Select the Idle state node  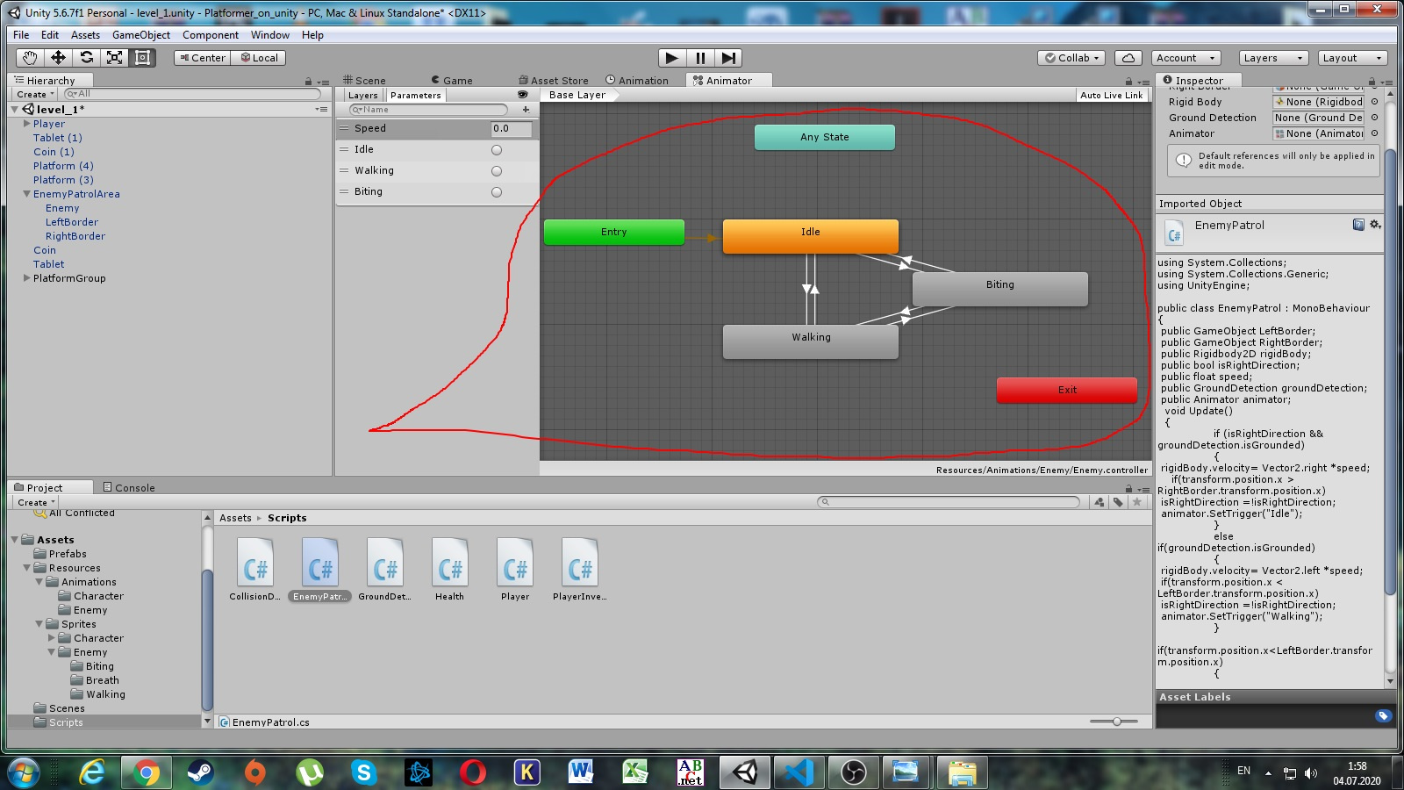coord(811,236)
